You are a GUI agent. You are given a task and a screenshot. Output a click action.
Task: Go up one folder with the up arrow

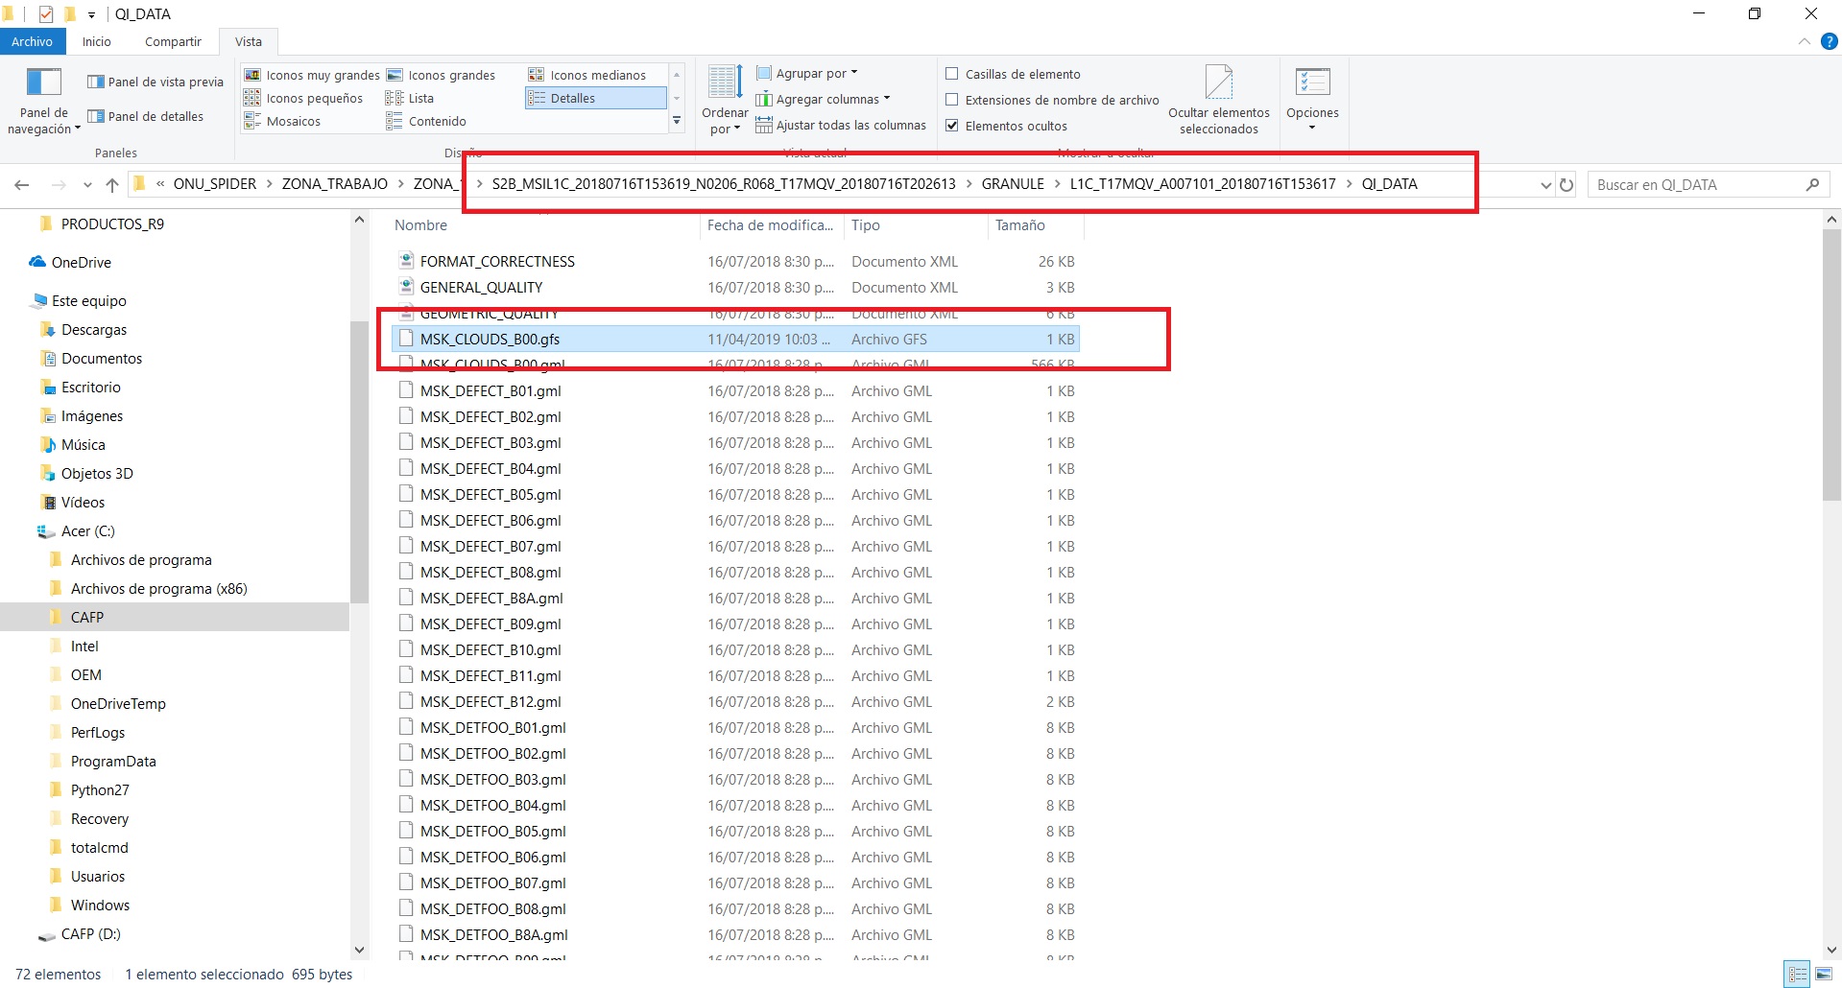(x=112, y=185)
